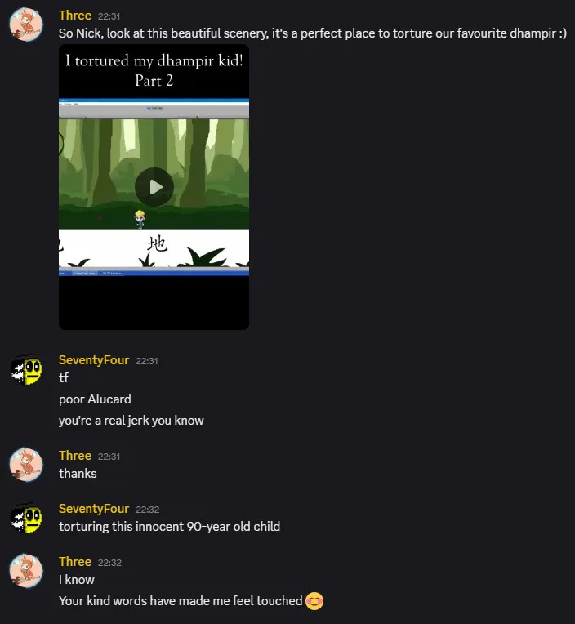Click Three's avatar next to 'thanks'
The image size is (575, 624).
(26, 465)
